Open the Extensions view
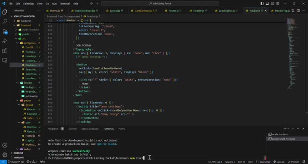 point(5,51)
